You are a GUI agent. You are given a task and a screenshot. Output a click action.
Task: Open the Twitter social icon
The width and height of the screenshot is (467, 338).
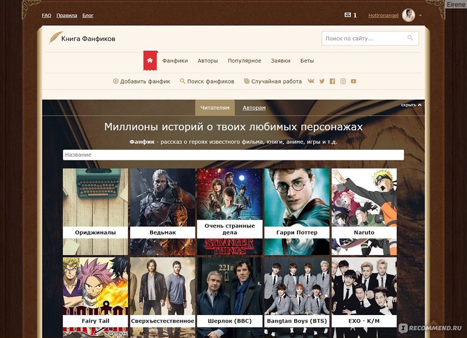click(322, 81)
